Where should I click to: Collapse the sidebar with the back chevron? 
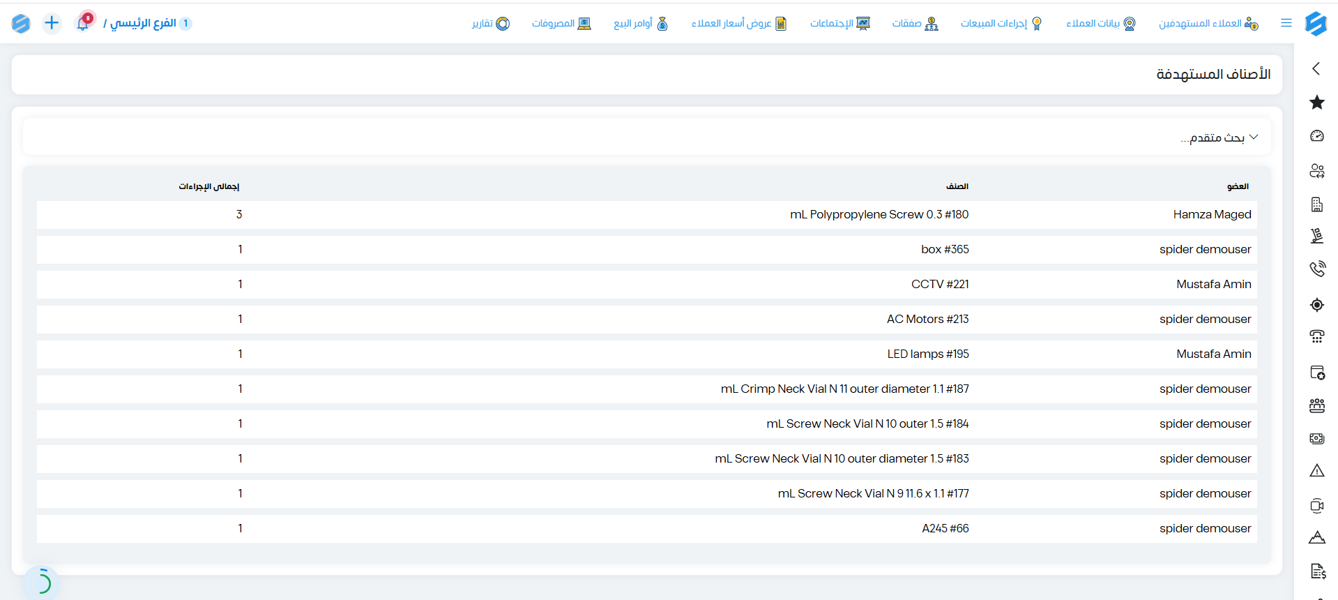pyautogui.click(x=1316, y=68)
